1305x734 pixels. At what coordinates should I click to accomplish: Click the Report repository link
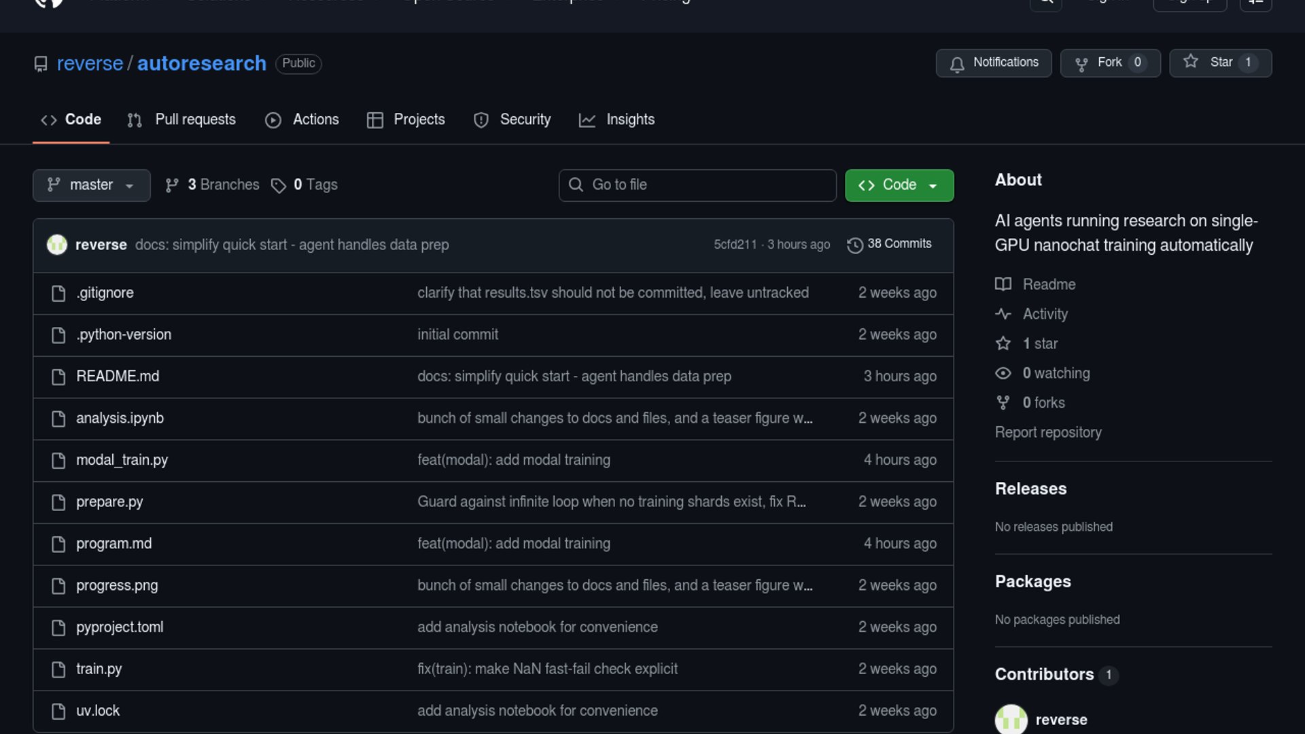(x=1047, y=432)
